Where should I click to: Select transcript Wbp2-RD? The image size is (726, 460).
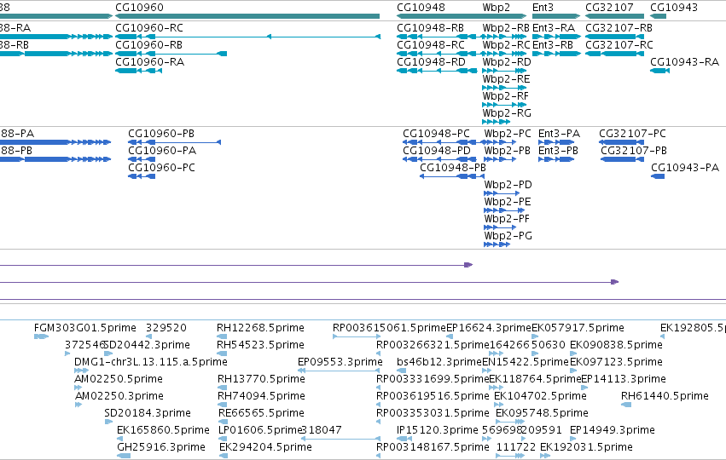pyautogui.click(x=507, y=62)
